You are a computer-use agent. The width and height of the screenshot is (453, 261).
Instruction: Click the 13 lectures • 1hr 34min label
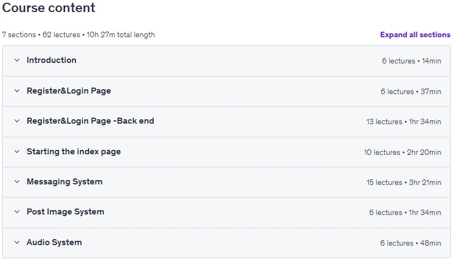click(404, 121)
